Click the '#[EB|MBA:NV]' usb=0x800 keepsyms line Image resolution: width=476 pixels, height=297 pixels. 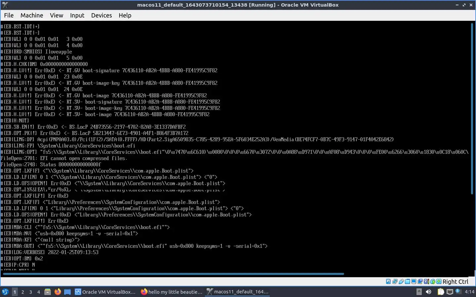tap(69, 233)
